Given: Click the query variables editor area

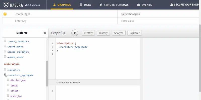Looking at the screenshot, I should click(x=98, y=93).
